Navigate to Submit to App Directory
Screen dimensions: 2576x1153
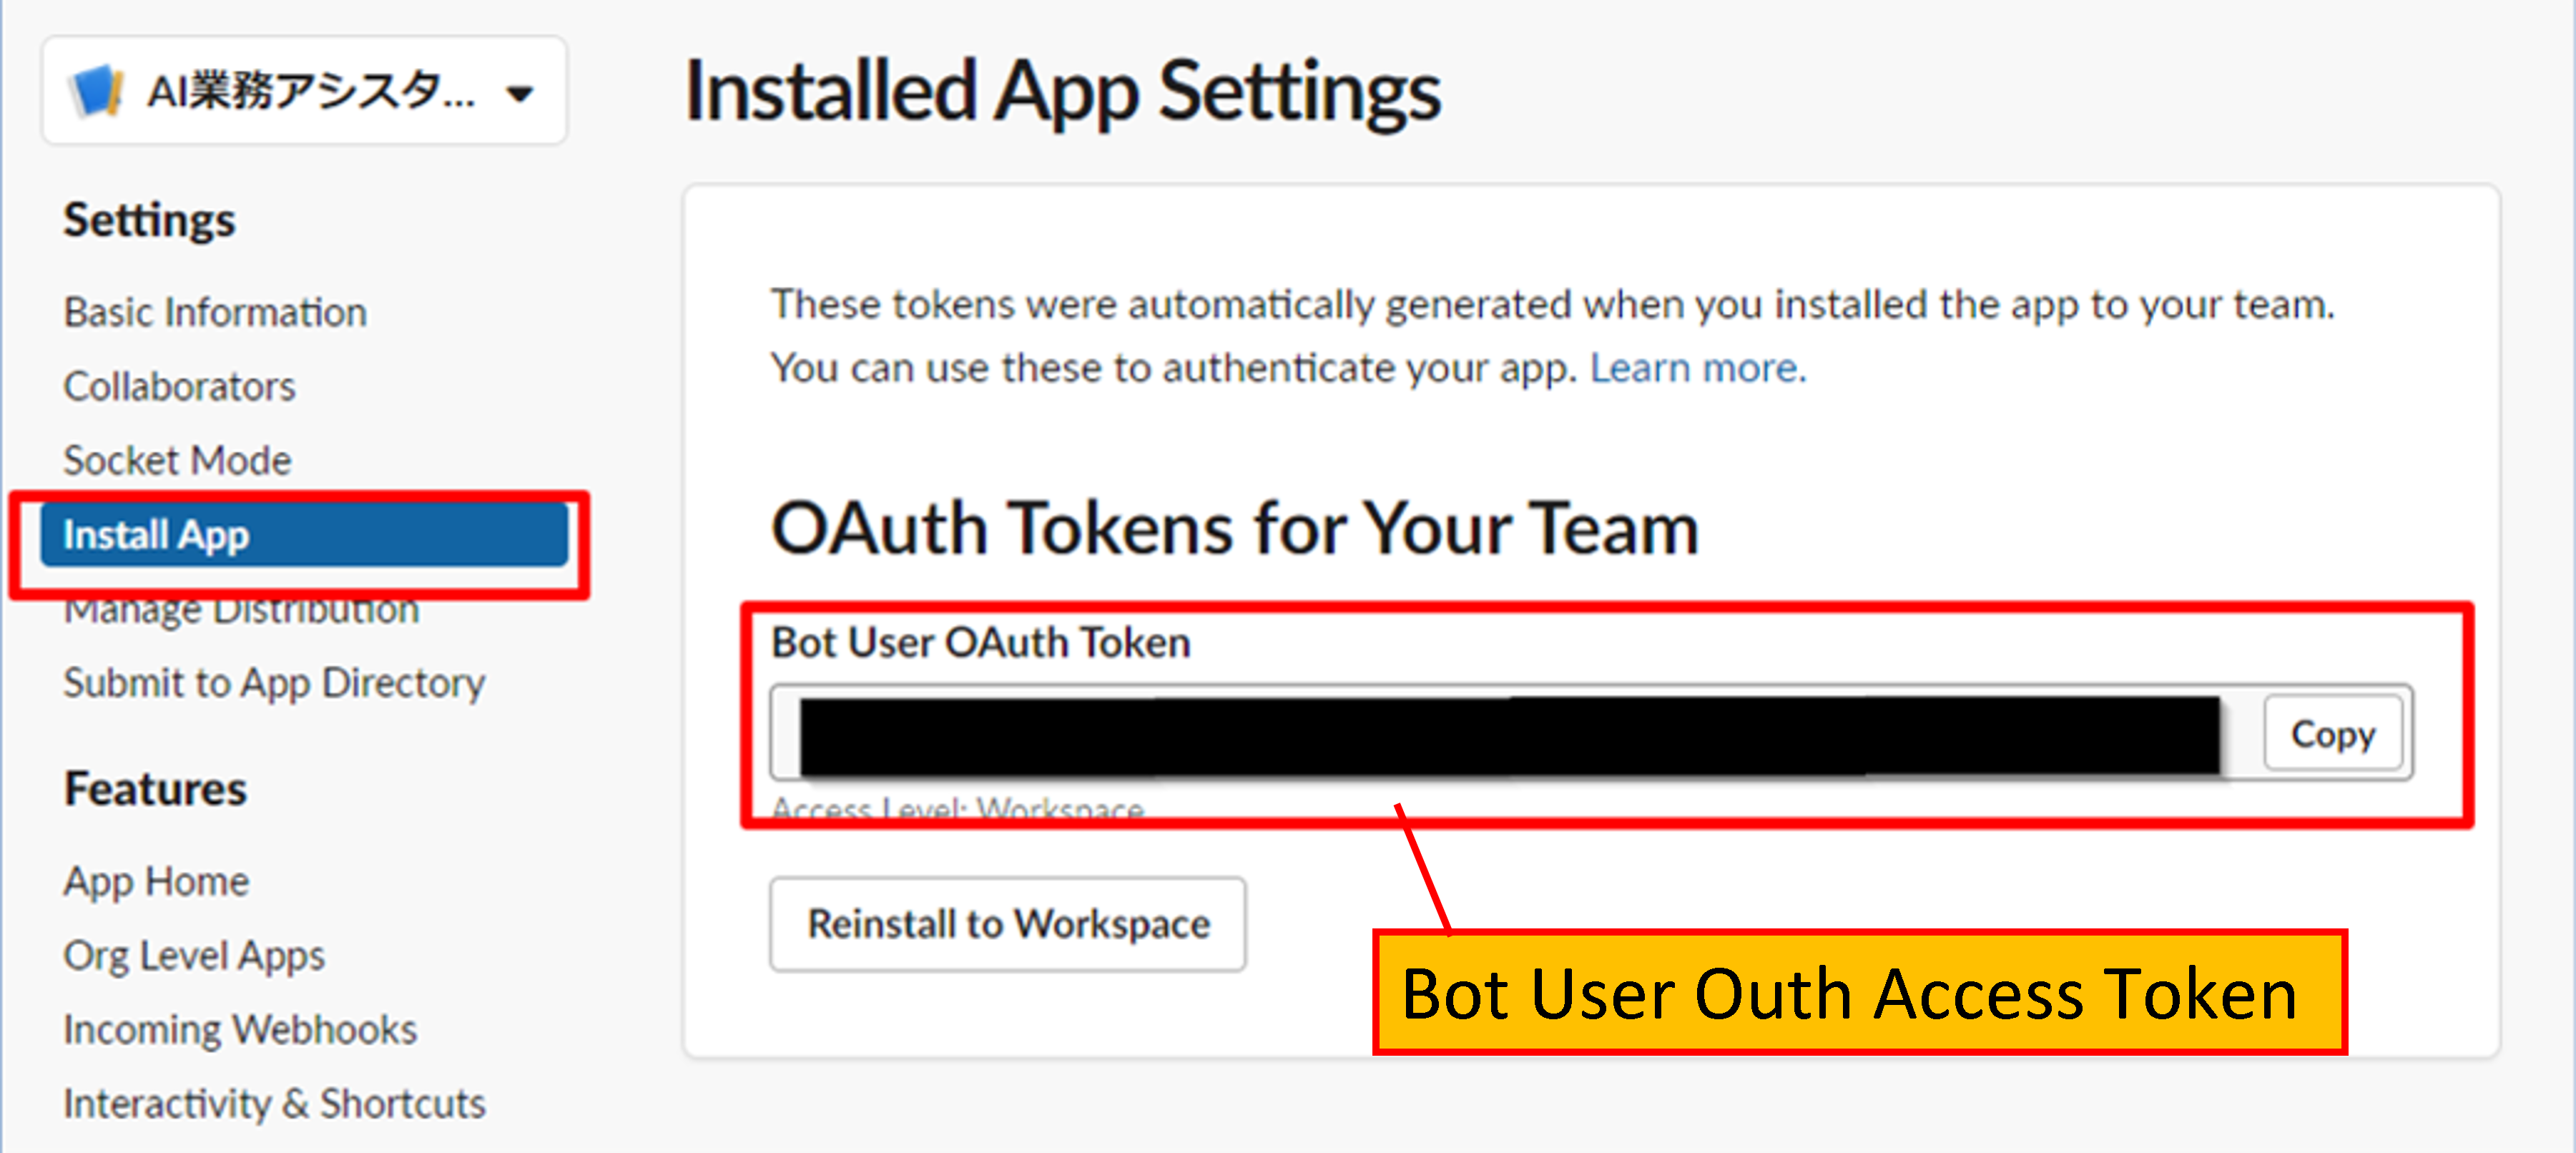(x=274, y=683)
